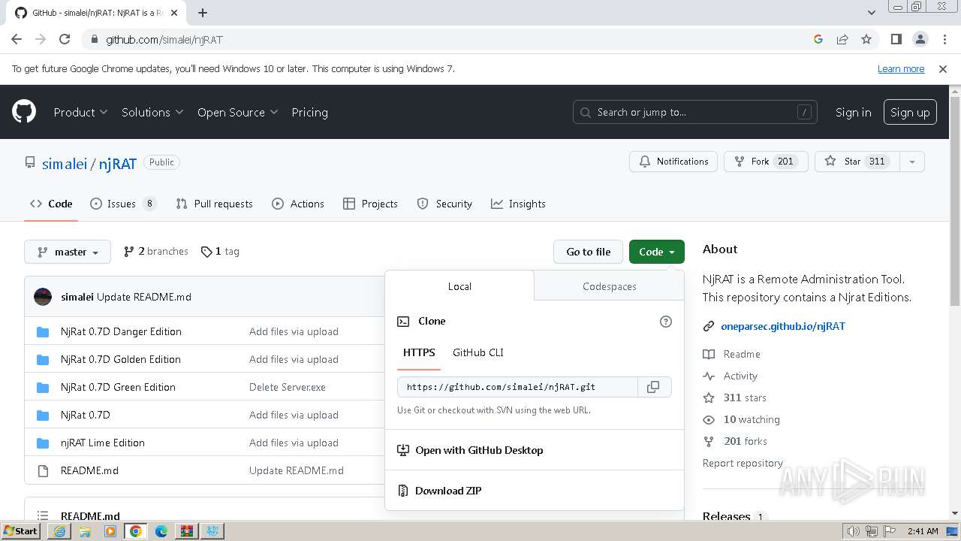Open the Security tab
Image resolution: width=961 pixels, height=541 pixels.
coord(444,204)
